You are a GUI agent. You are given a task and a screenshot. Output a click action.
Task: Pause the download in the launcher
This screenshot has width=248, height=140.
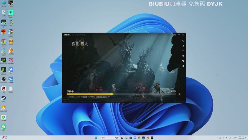tap(179, 94)
